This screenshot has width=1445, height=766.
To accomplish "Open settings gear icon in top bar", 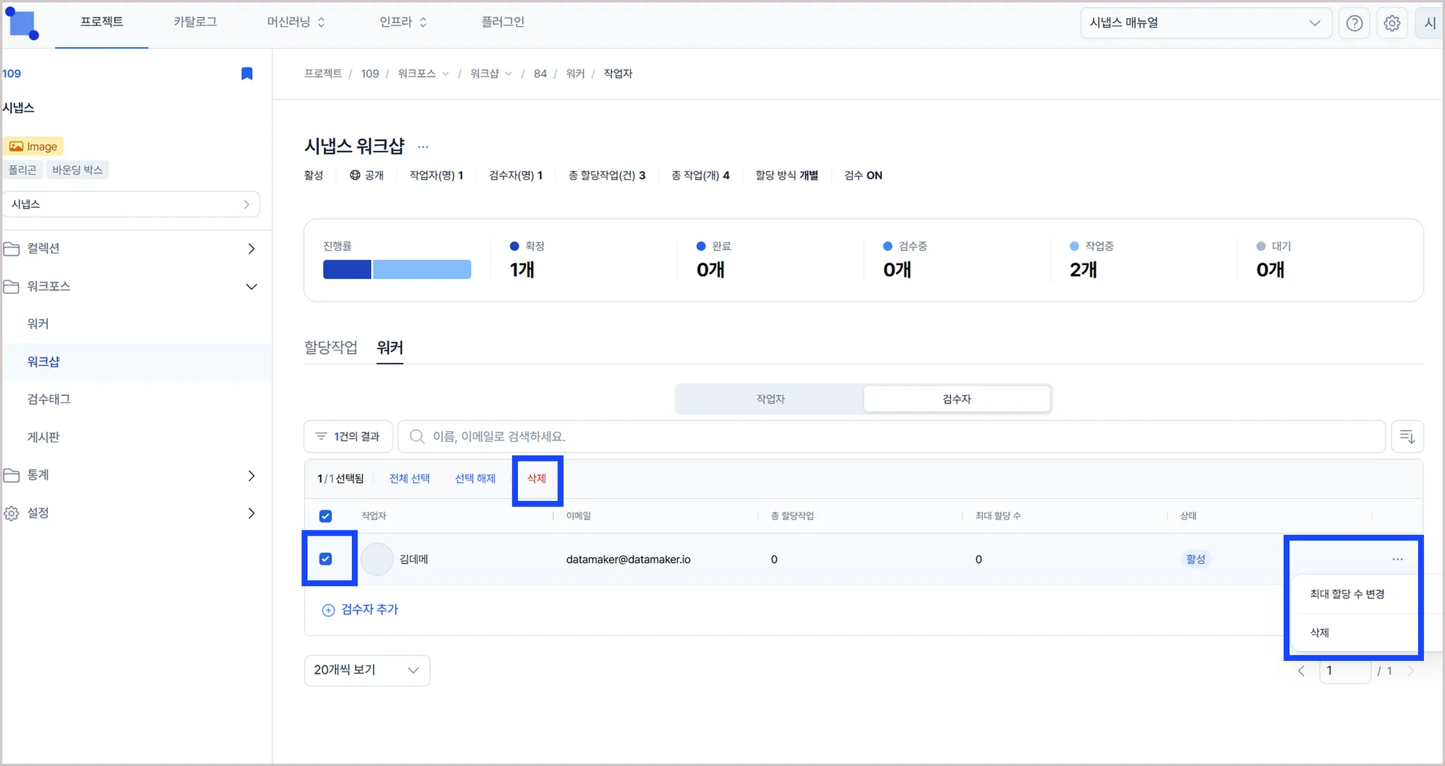I will pos(1391,23).
